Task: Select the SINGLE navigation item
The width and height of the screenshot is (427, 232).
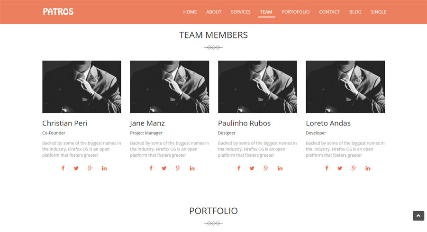Action: 379,12
